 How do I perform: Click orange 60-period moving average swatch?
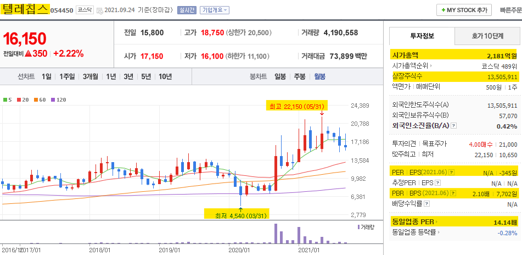(x=36, y=99)
